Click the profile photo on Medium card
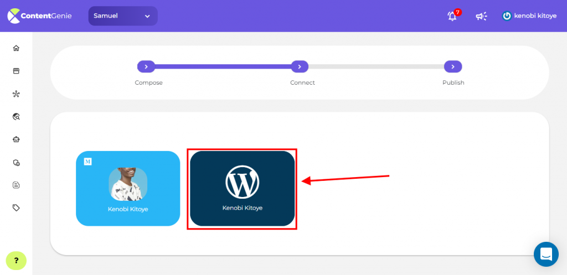The width and height of the screenshot is (567, 275). point(128,184)
